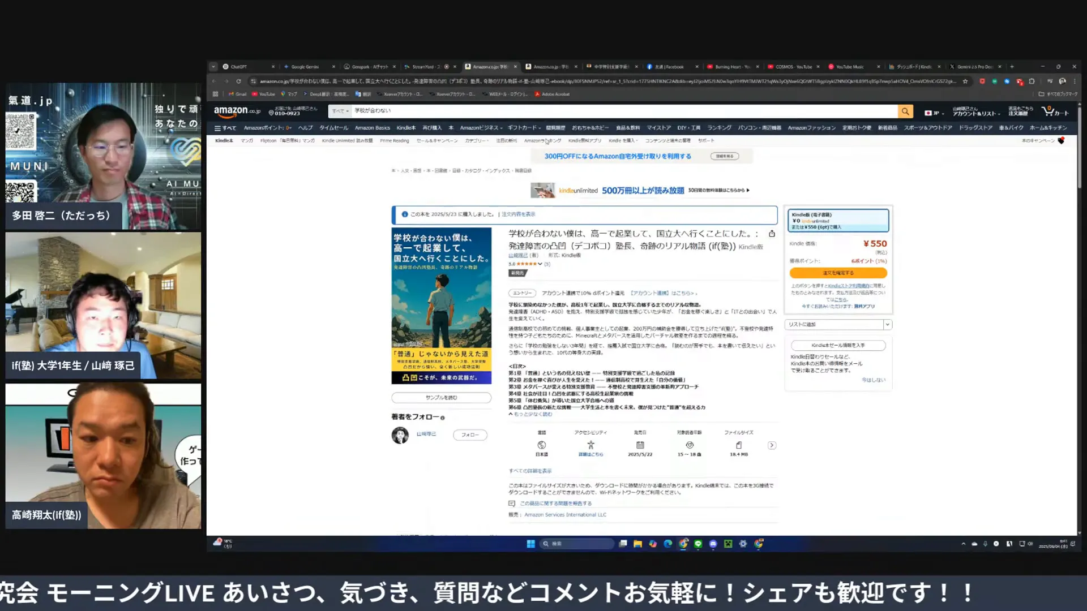Click the browser address bar URL
The image size is (1087, 611).
[x=608, y=81]
